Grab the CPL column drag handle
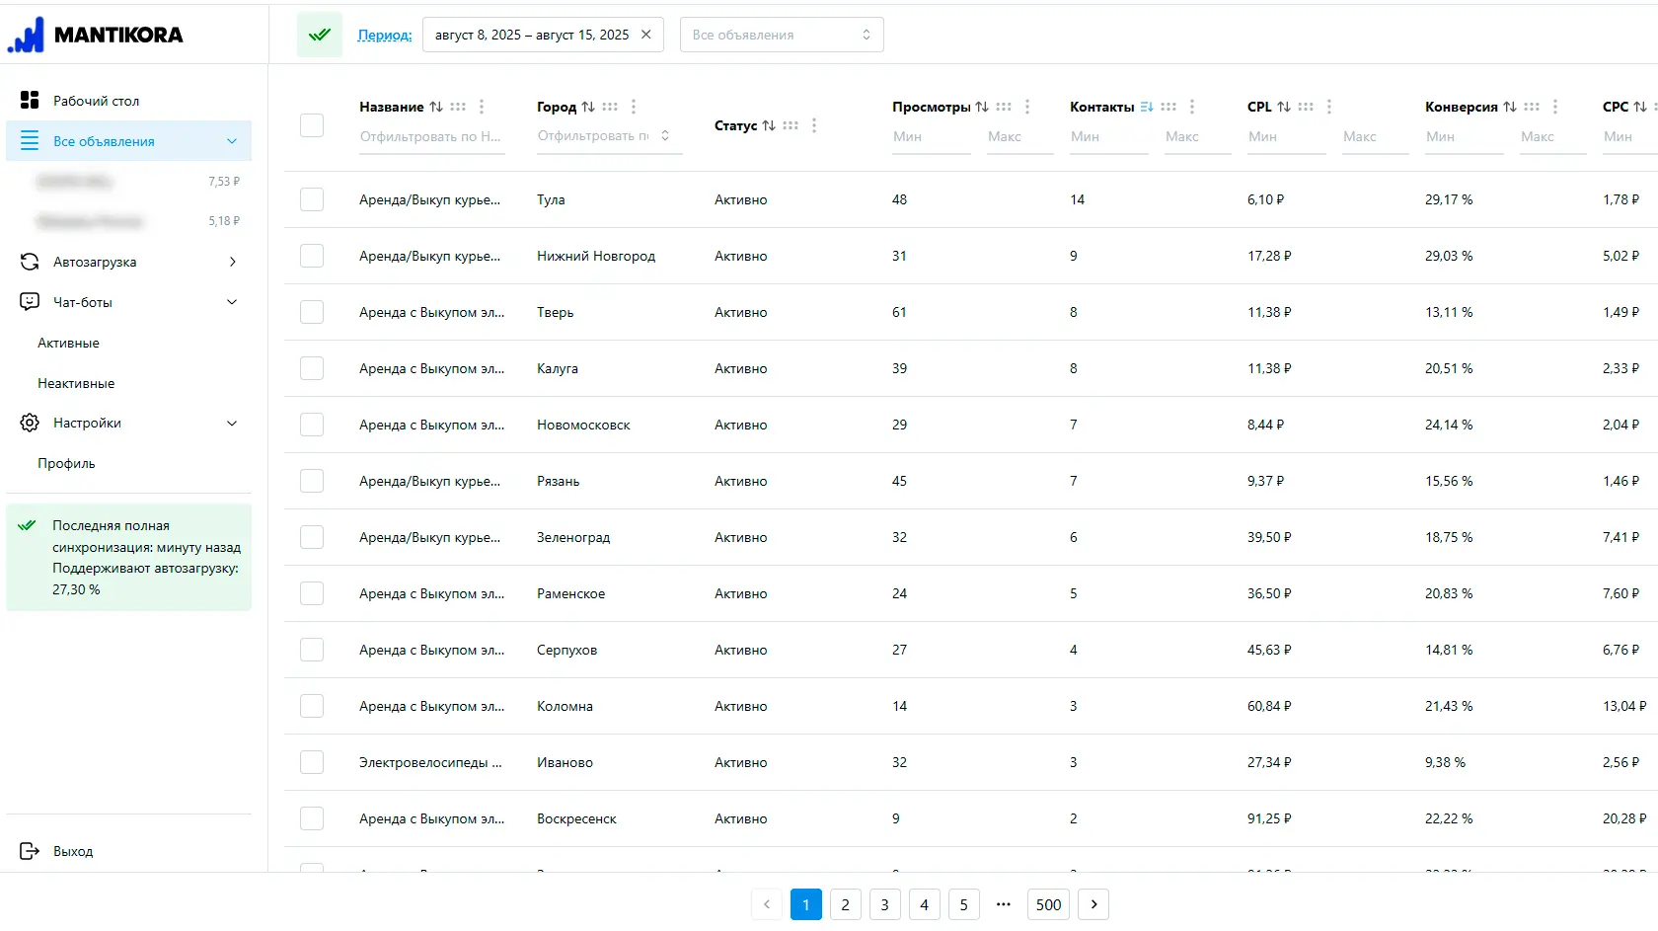Viewport: 1658px width, 931px height. click(x=1306, y=107)
